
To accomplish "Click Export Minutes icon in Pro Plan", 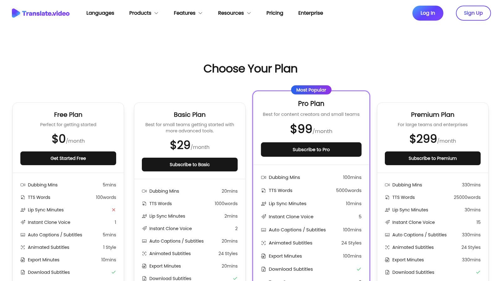I will coord(264,256).
